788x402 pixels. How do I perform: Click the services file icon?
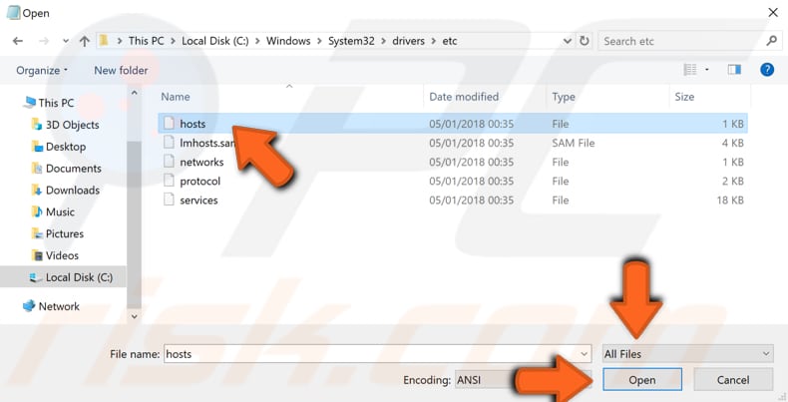169,200
